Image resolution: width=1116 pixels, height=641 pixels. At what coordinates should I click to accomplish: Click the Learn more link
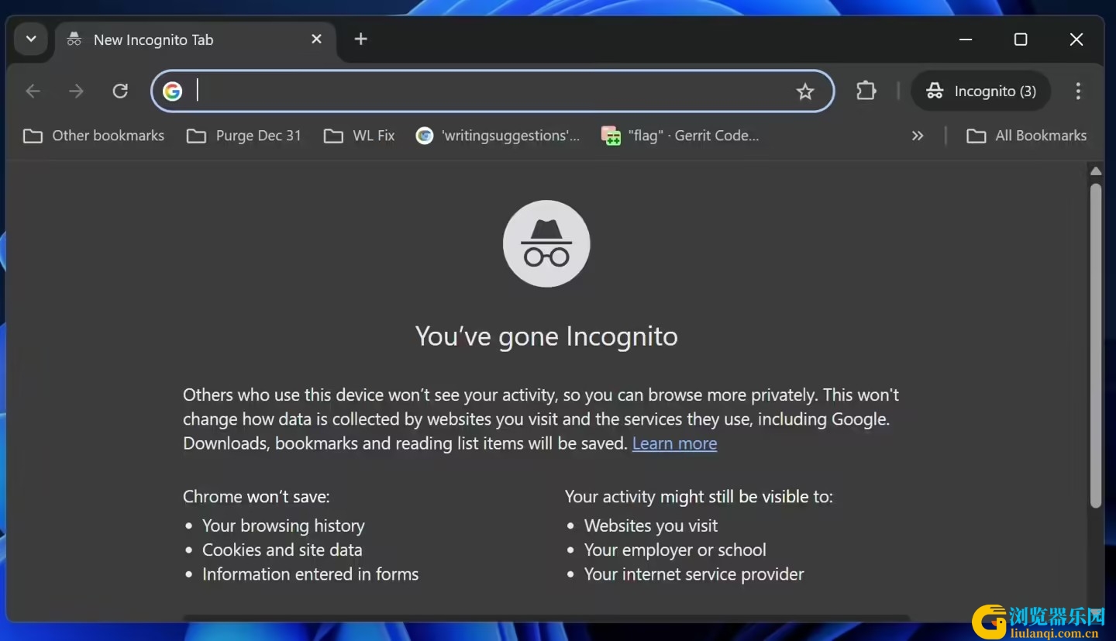pyautogui.click(x=674, y=443)
